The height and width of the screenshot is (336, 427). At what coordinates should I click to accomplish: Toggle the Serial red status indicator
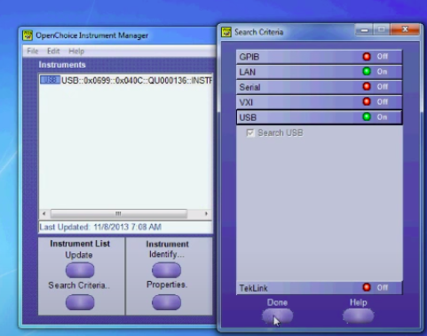[367, 86]
